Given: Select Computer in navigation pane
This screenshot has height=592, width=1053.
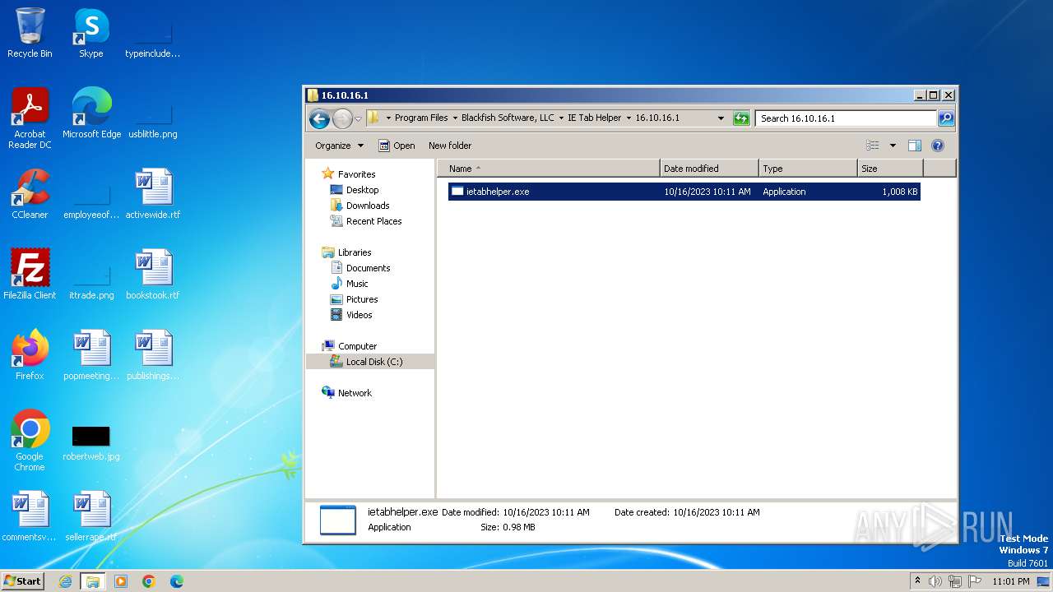Looking at the screenshot, I should coord(357,346).
